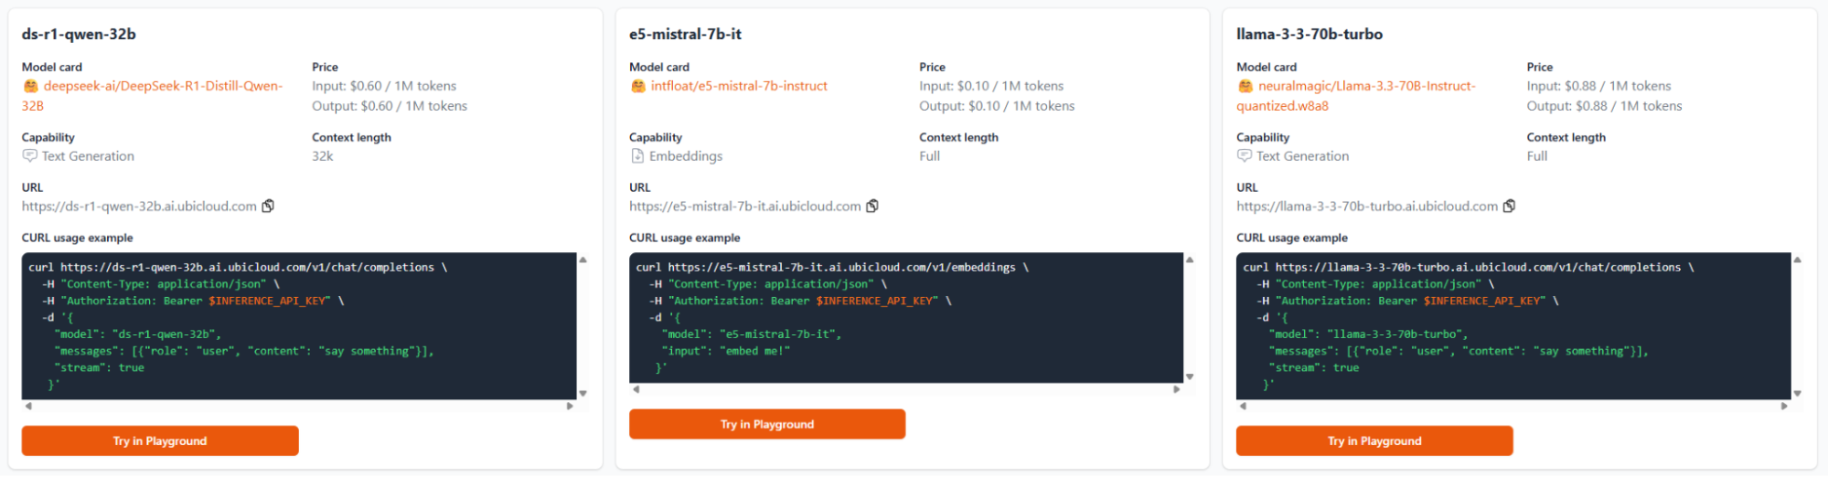Screen dimensions: 1828x477
Task: Click curl line for ds-r1-qwen-32b chat completions
Action: (x=238, y=268)
